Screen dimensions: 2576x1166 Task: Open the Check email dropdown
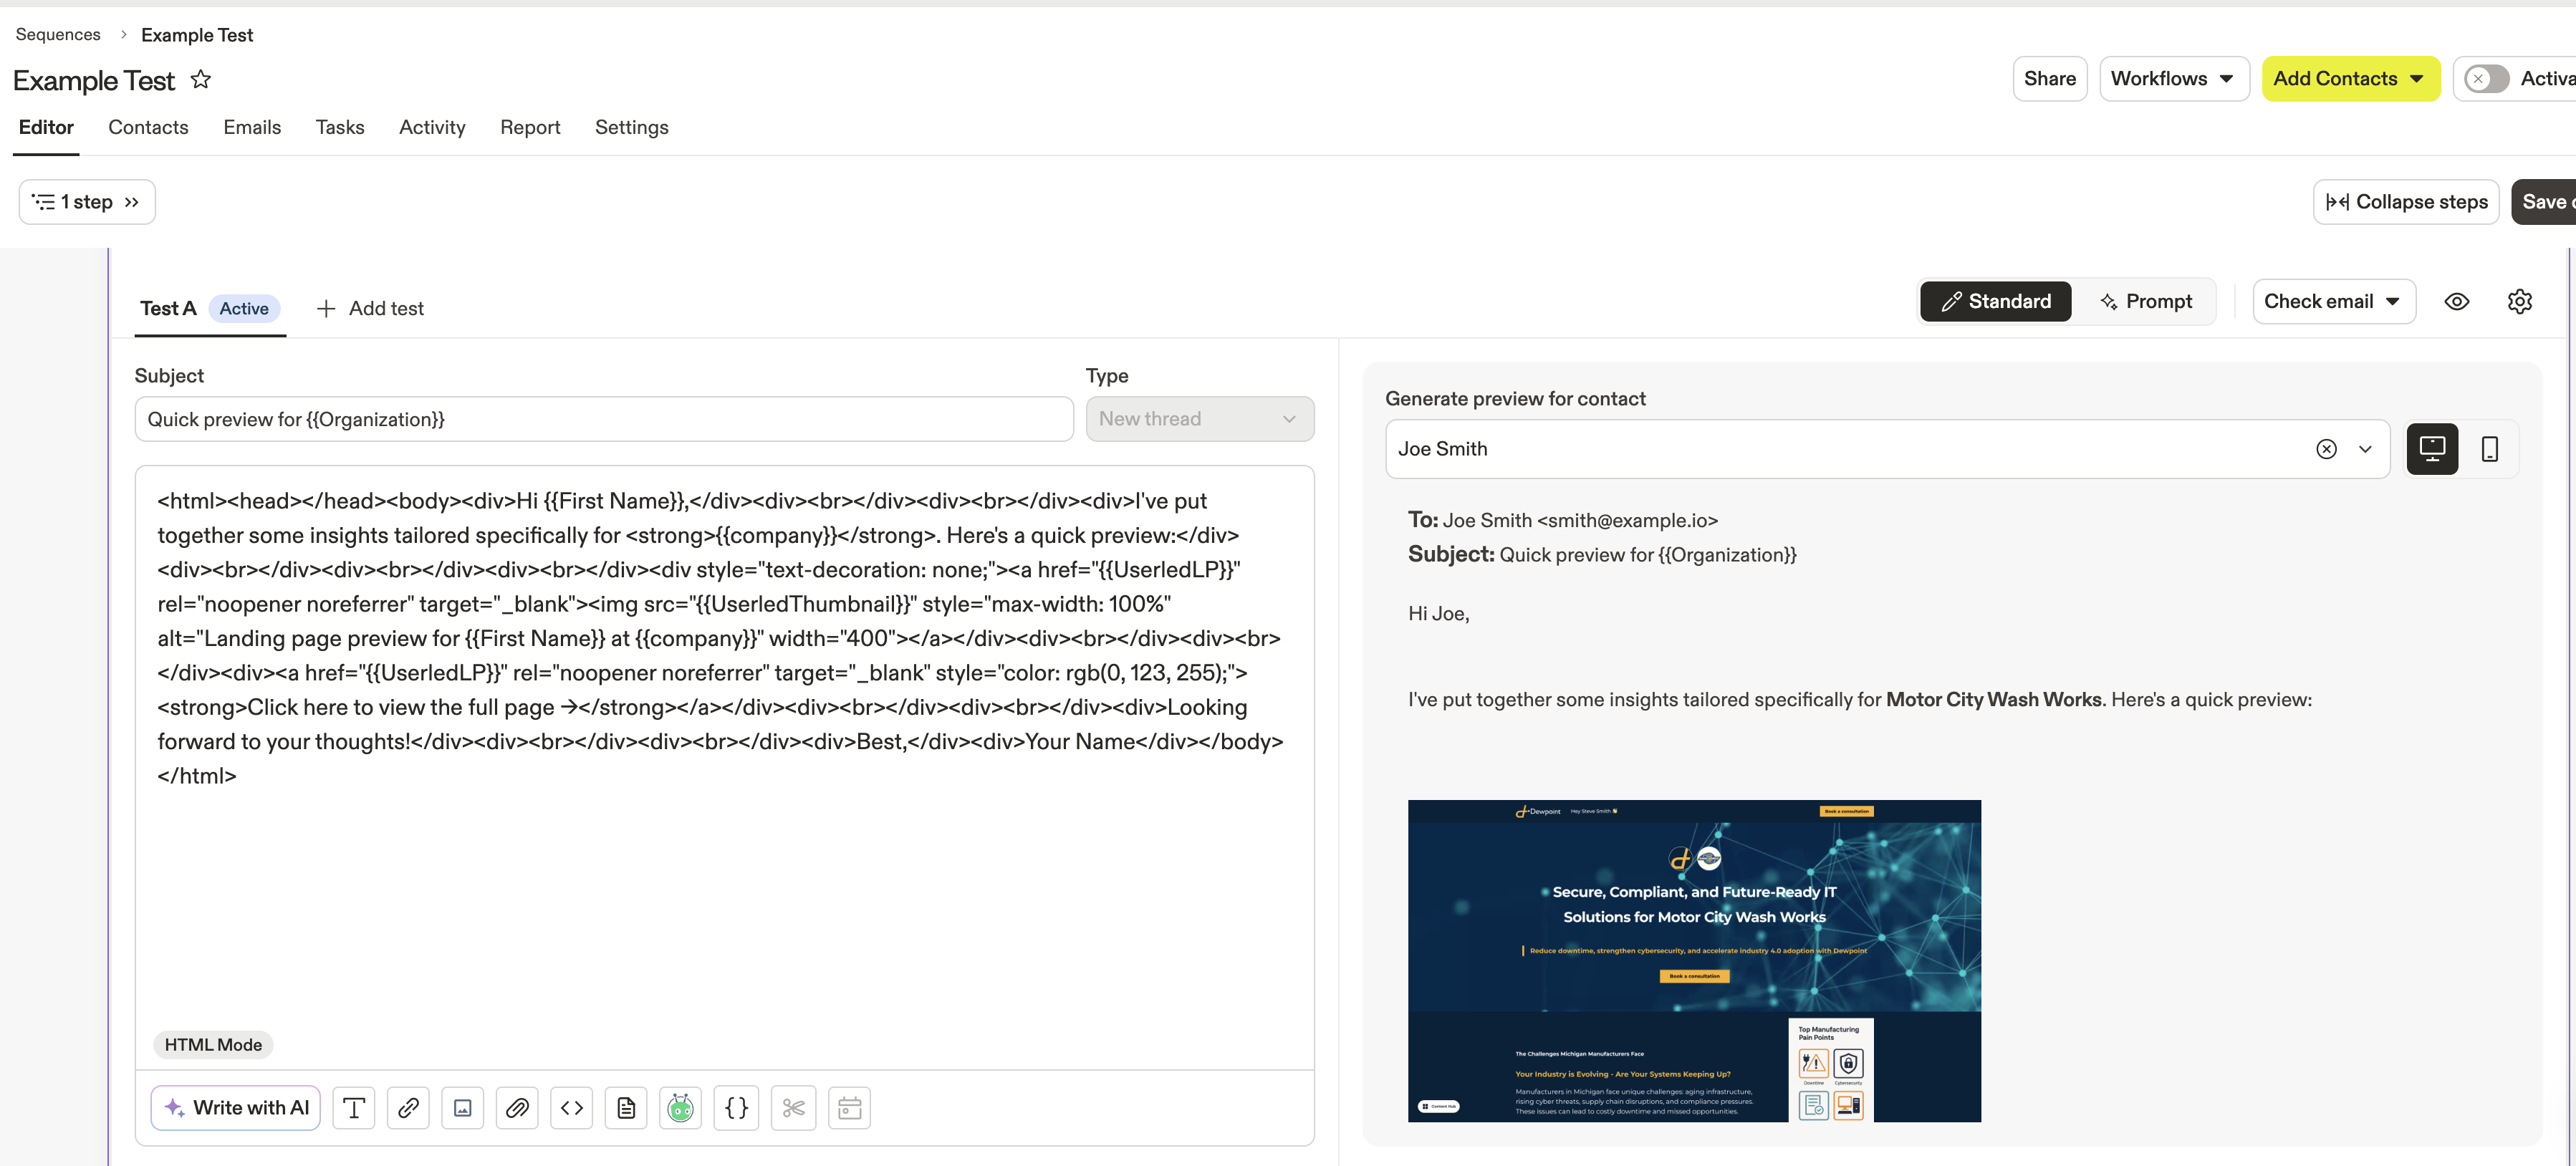click(2333, 302)
